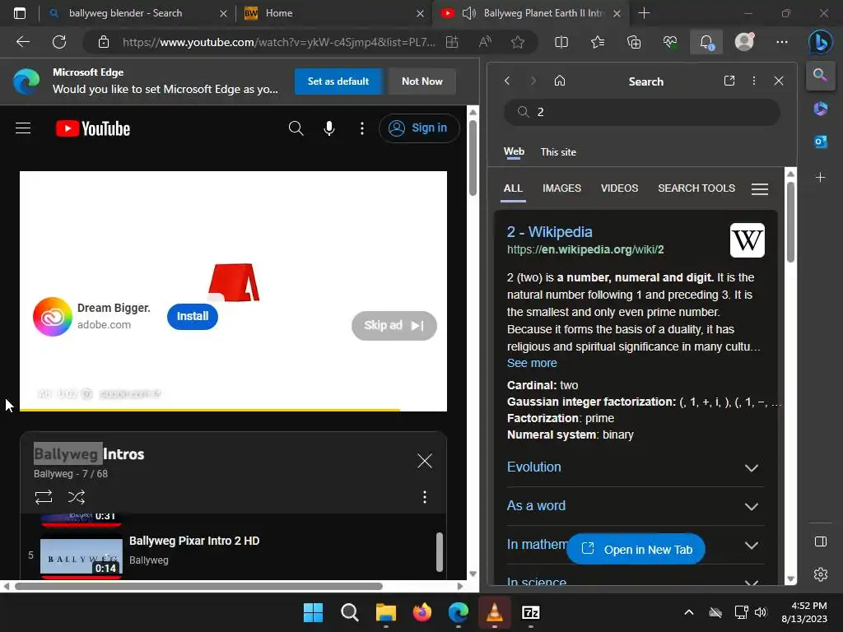The height and width of the screenshot is (632, 843).
Task: Go back with browser back arrow
Action: point(23,42)
